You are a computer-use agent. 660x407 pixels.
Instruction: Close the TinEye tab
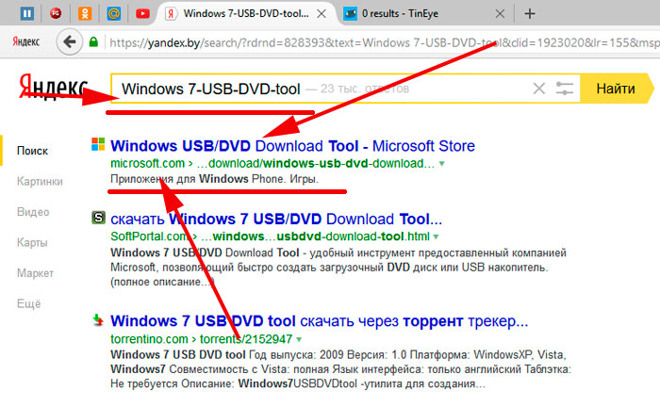[x=500, y=14]
